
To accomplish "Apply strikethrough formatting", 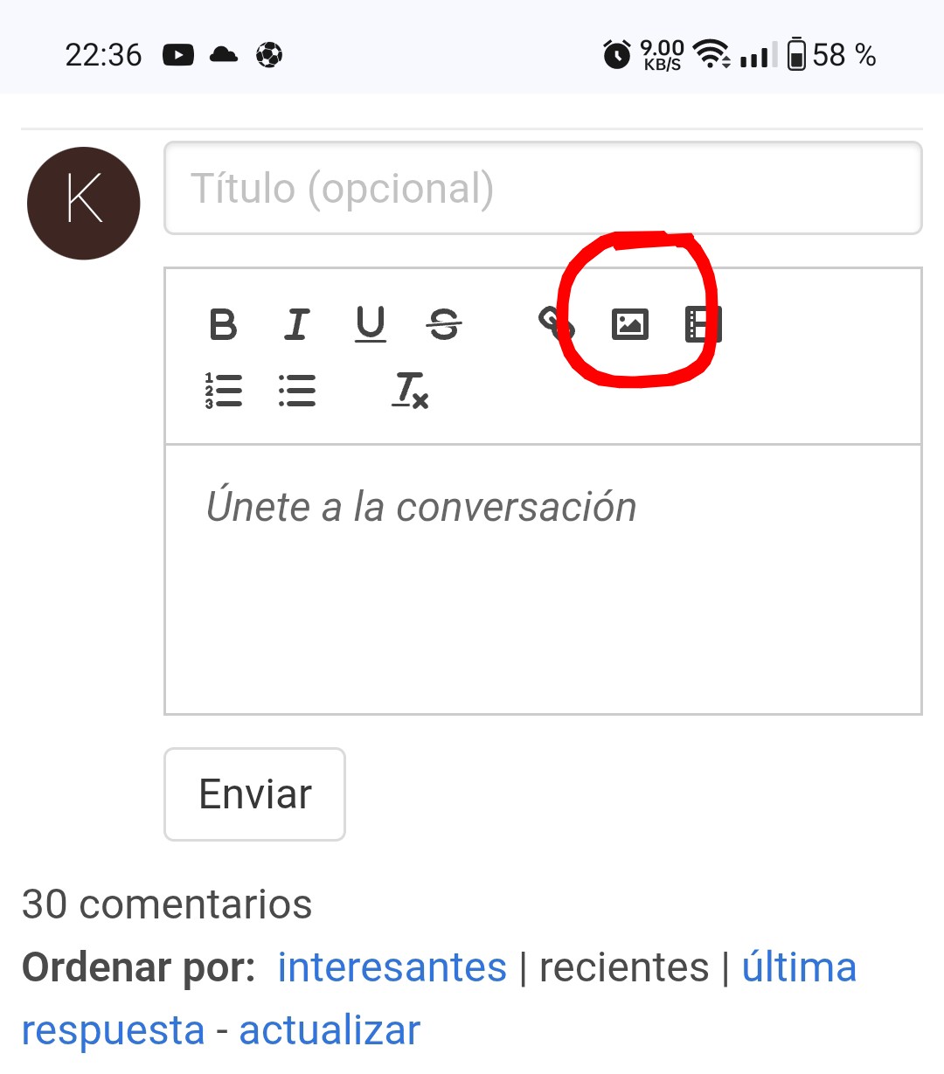I will pos(444,324).
